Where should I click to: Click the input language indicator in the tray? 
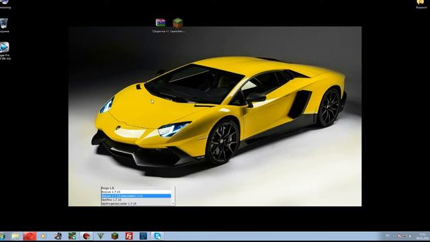(x=388, y=236)
